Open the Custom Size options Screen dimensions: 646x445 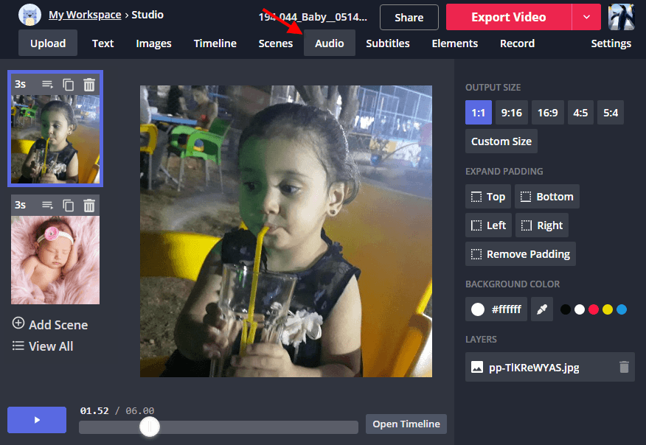point(501,141)
